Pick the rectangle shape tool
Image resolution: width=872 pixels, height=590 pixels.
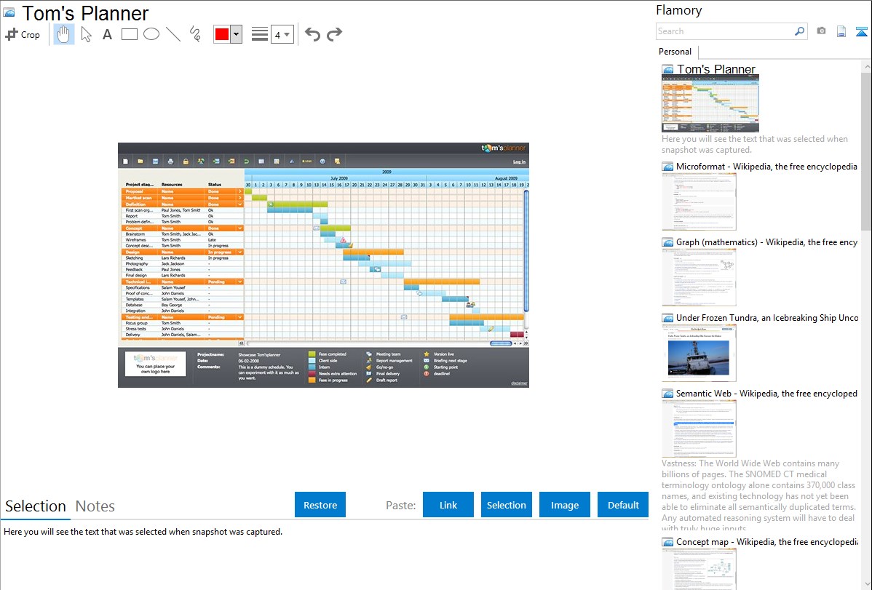[x=129, y=34]
